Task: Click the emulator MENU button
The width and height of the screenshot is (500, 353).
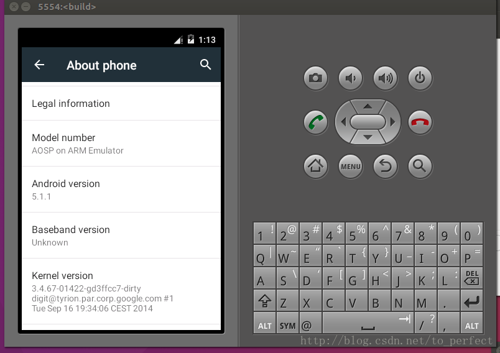Action: pyautogui.click(x=351, y=167)
